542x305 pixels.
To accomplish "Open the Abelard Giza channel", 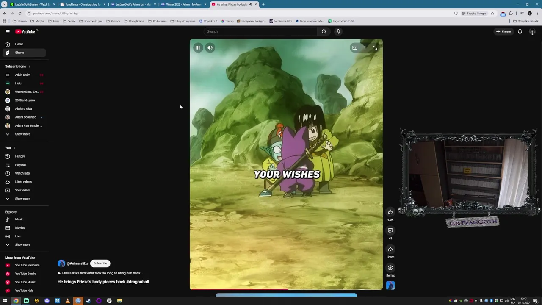I will pyautogui.click(x=24, y=109).
